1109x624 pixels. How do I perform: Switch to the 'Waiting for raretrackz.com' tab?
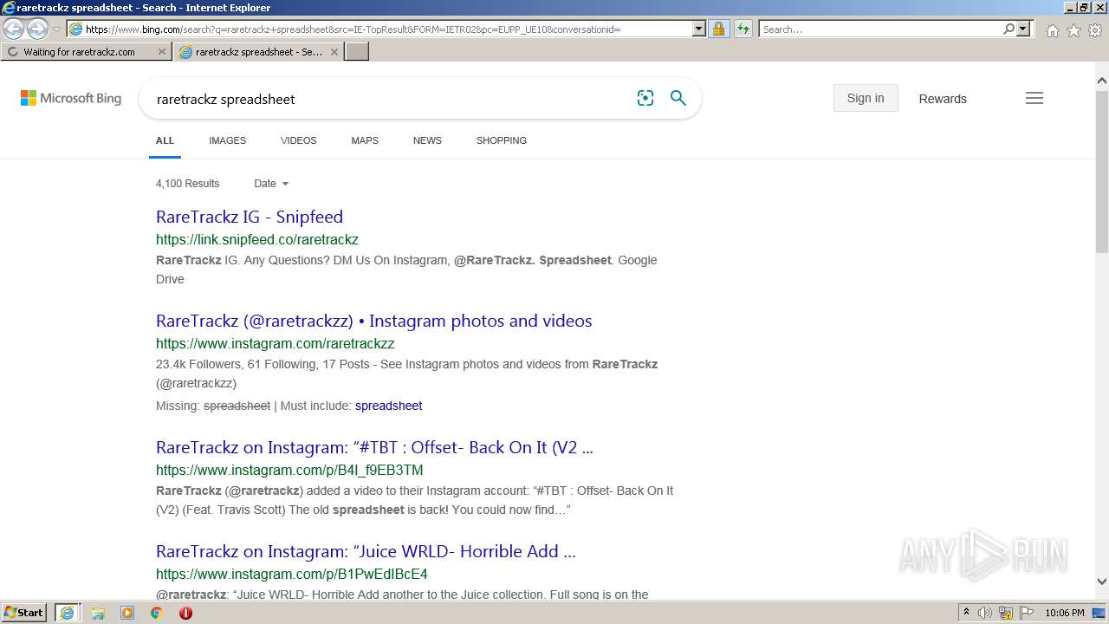[x=79, y=52]
